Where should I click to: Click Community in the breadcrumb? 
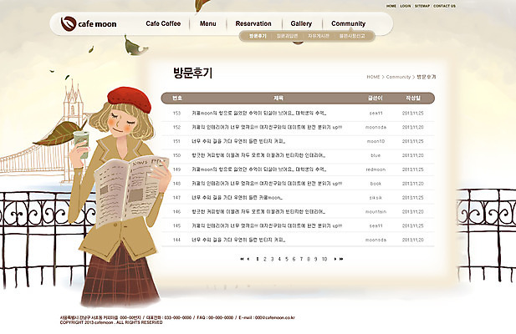[398, 77]
